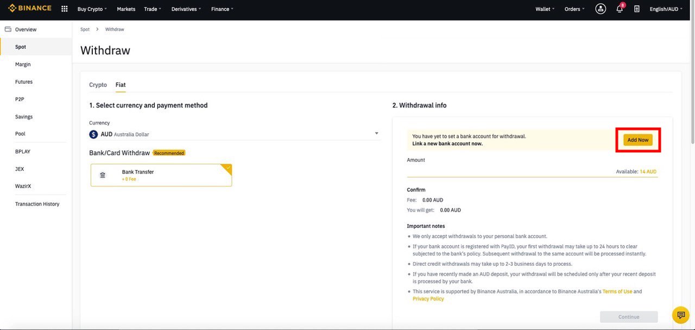Click the AUD dollar currency icon
The width and height of the screenshot is (695, 330).
coord(93,134)
